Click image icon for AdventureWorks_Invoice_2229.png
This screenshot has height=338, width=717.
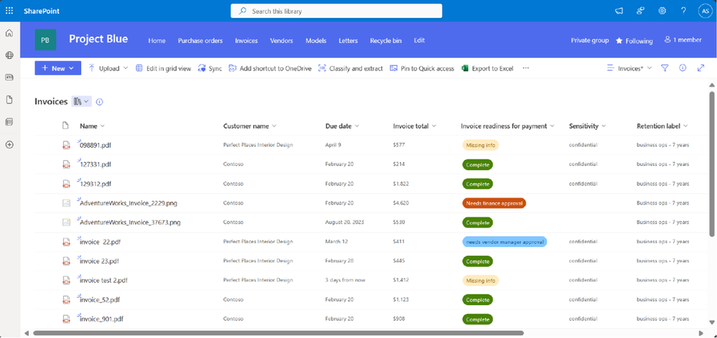(x=66, y=203)
